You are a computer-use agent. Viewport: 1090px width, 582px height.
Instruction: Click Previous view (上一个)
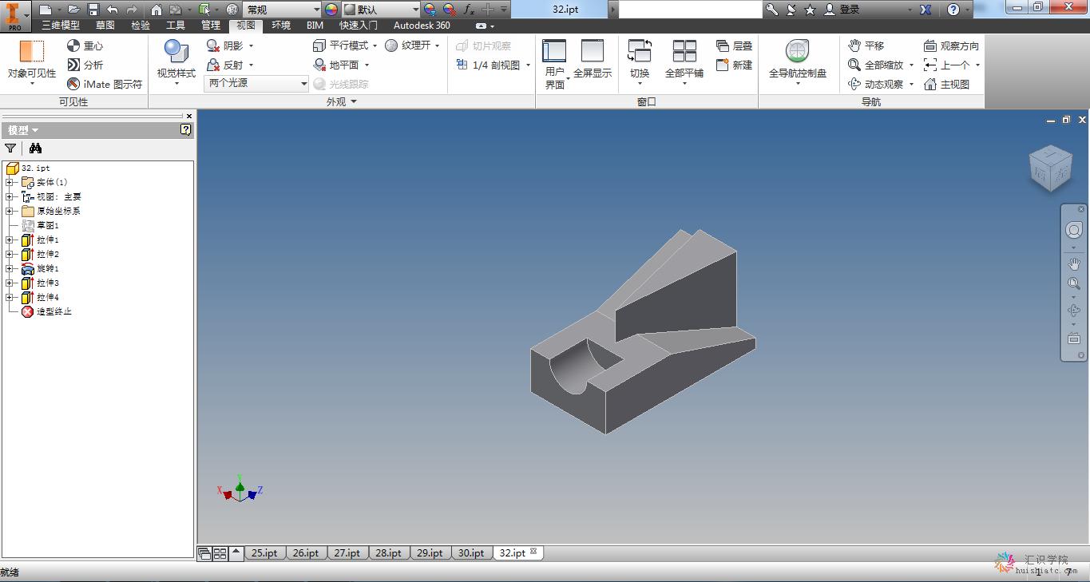click(x=947, y=65)
